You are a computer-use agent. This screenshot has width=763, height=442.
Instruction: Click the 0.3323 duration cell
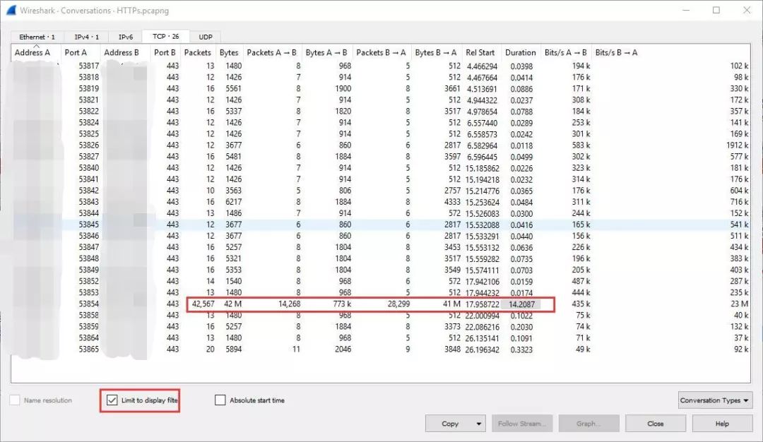(x=521, y=350)
